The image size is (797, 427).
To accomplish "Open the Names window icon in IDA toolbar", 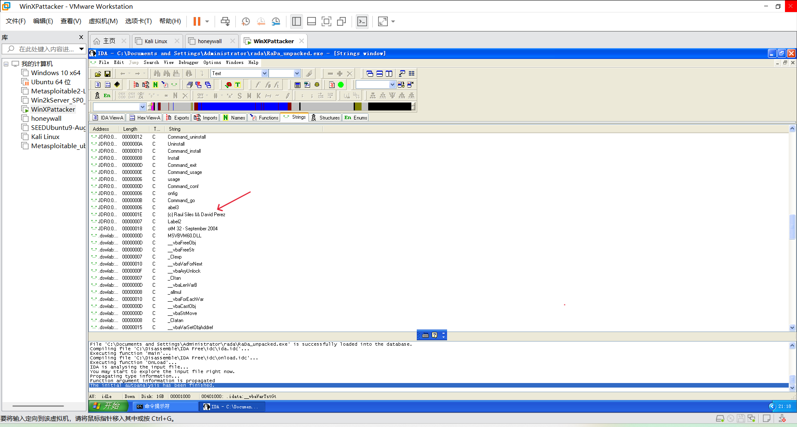I will [x=155, y=85].
